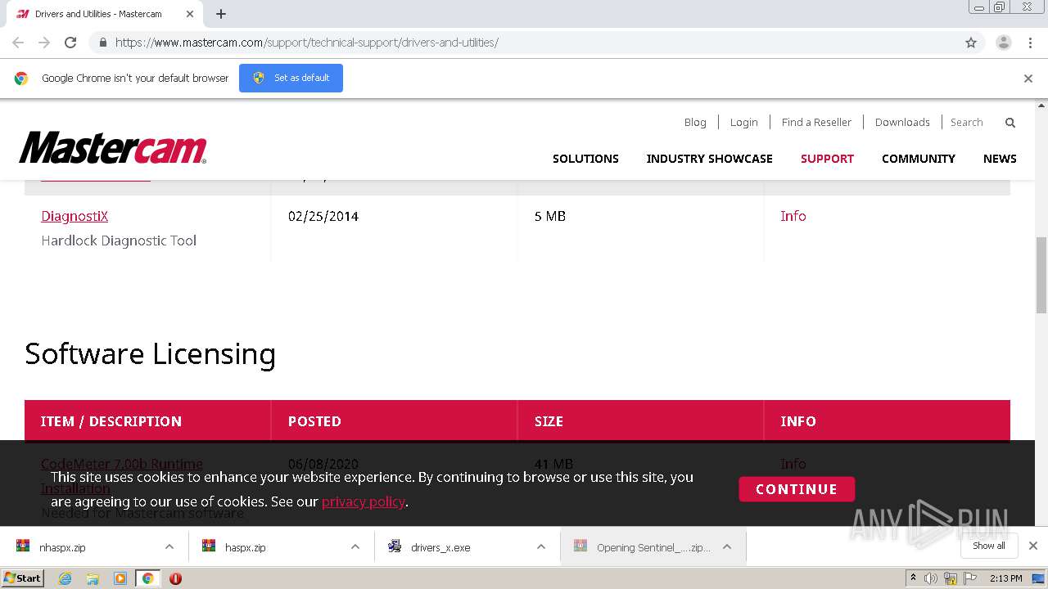This screenshot has height=589, width=1048.
Task: Open the DiagnostiX download link
Action: point(75,216)
